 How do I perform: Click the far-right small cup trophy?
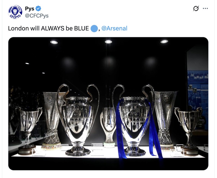(x=189, y=131)
